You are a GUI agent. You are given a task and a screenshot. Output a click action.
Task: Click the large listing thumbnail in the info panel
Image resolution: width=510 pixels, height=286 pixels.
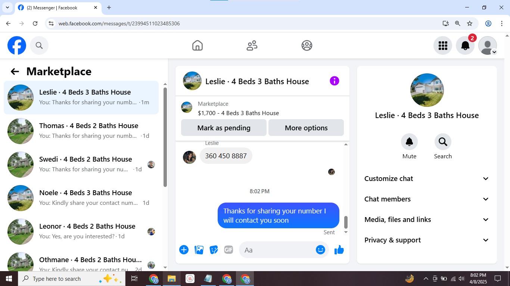click(x=427, y=90)
